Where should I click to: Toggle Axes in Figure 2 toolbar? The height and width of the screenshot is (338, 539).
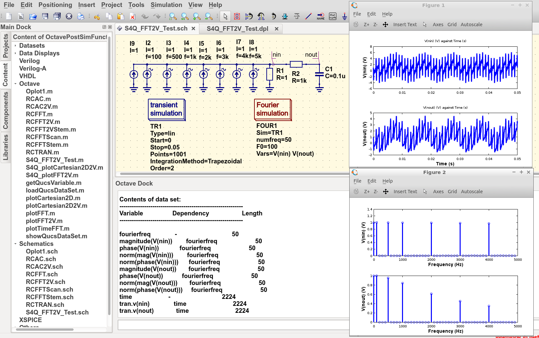click(438, 192)
